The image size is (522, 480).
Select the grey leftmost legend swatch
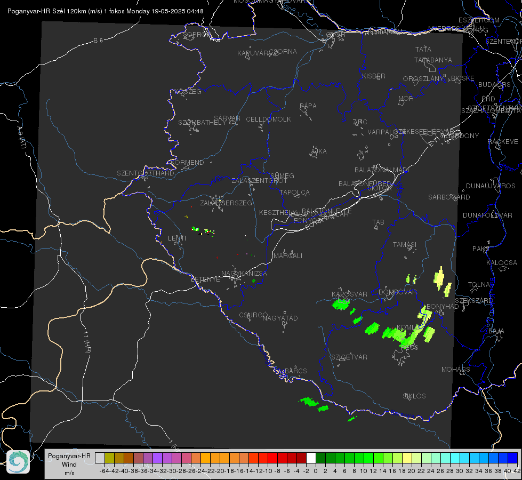click(x=100, y=458)
